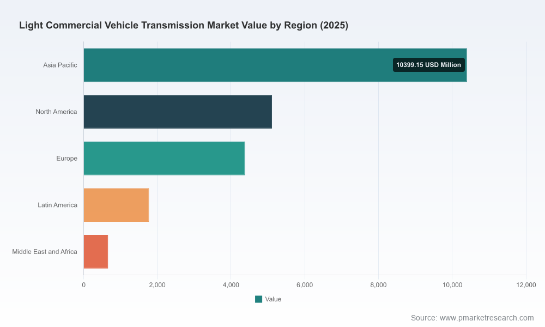The width and height of the screenshot is (545, 327).
Task: Click the 10399.15 USD Million tooltip
Action: 428,65
